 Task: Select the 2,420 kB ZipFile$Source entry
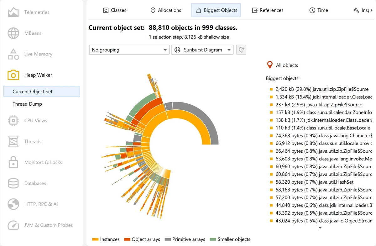(x=319, y=89)
